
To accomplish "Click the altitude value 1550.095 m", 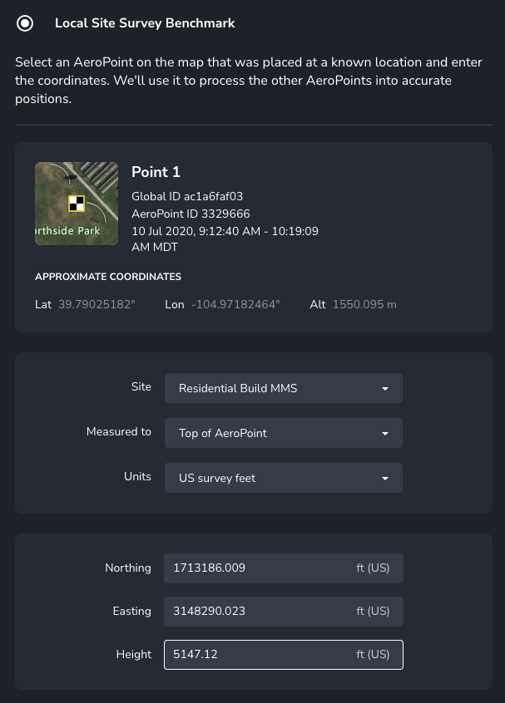I will (364, 304).
